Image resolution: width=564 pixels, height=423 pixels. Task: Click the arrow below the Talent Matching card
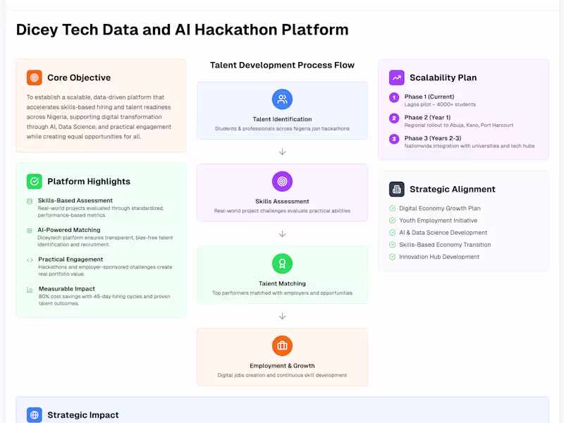tap(282, 316)
